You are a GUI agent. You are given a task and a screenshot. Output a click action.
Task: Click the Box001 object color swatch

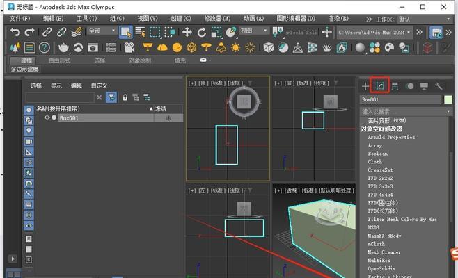click(x=448, y=99)
